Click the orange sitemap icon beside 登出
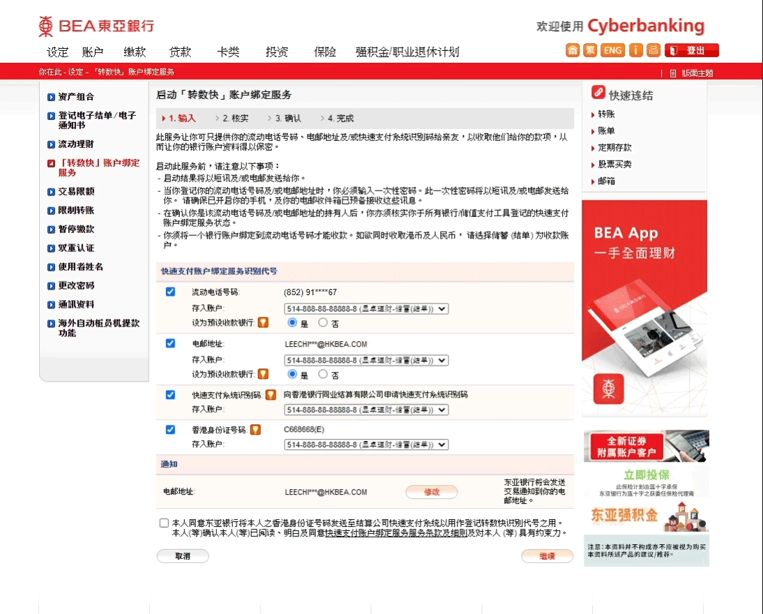Screen dimensions: 763x614 coord(653,50)
